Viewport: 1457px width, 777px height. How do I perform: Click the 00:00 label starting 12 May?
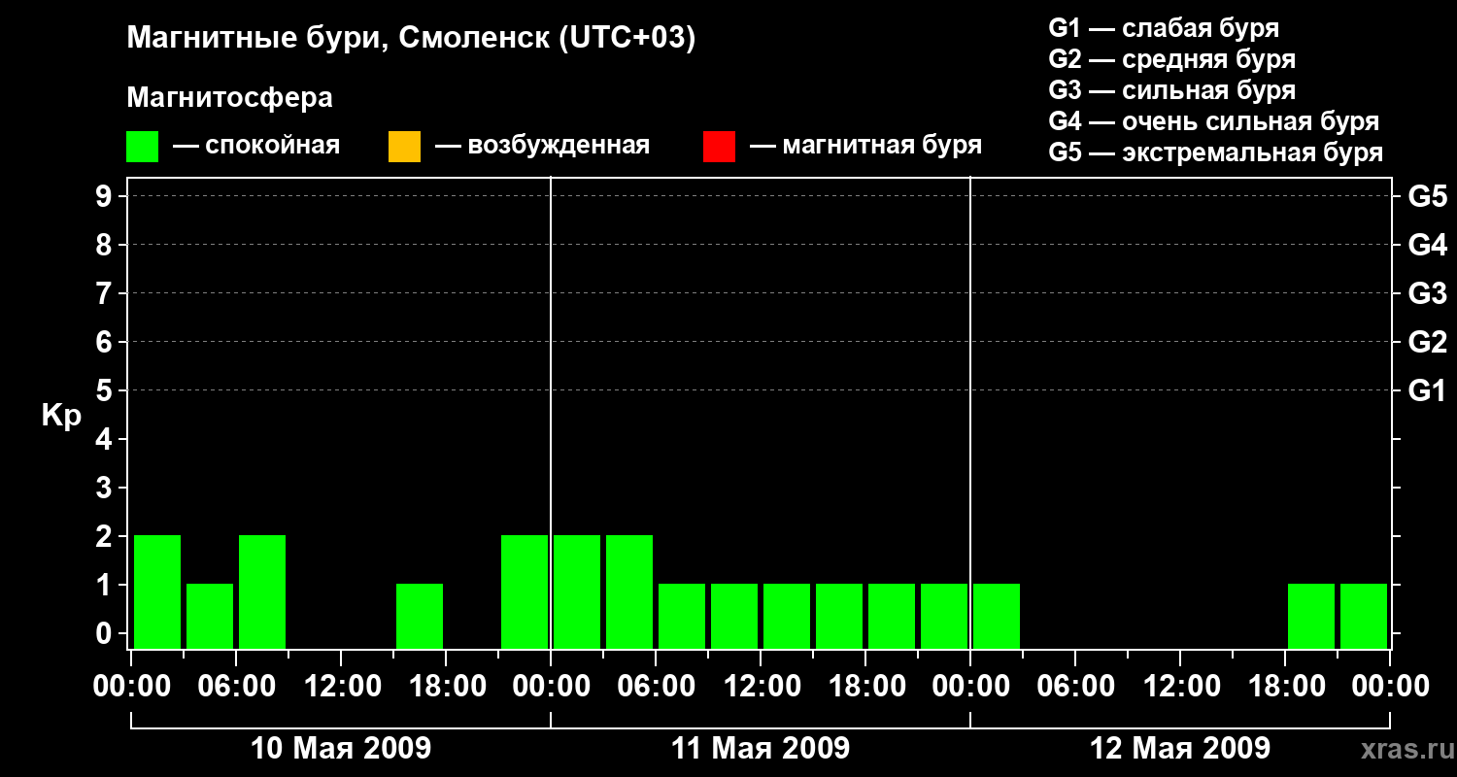[970, 687]
